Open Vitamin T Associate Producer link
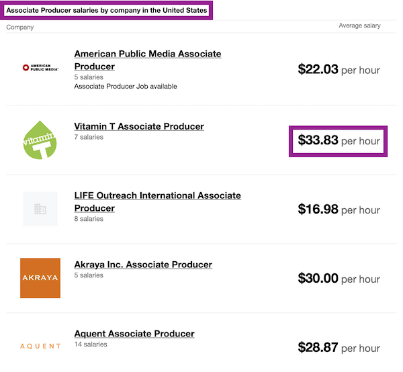Screen dimensions: 403x372 pyautogui.click(x=139, y=126)
